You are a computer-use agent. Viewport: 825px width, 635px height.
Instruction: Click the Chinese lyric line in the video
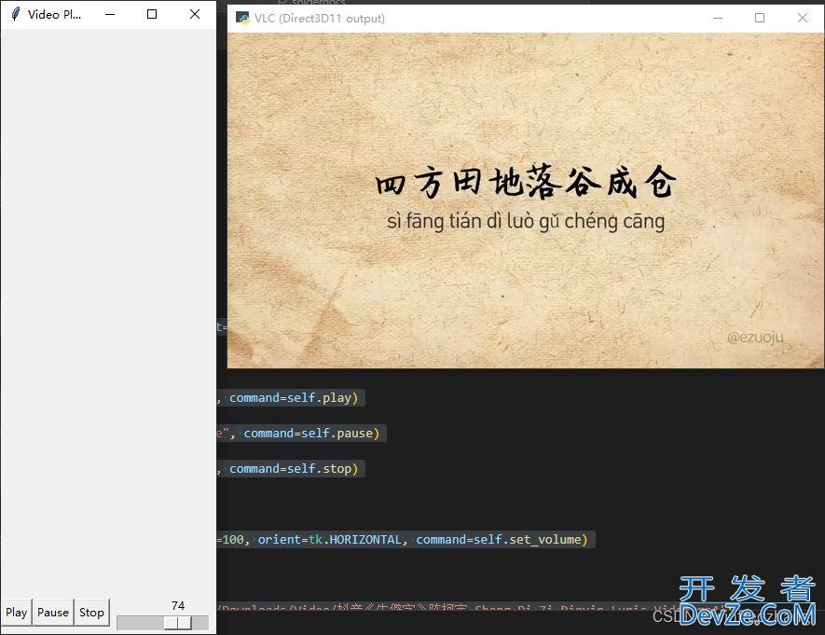[526, 182]
